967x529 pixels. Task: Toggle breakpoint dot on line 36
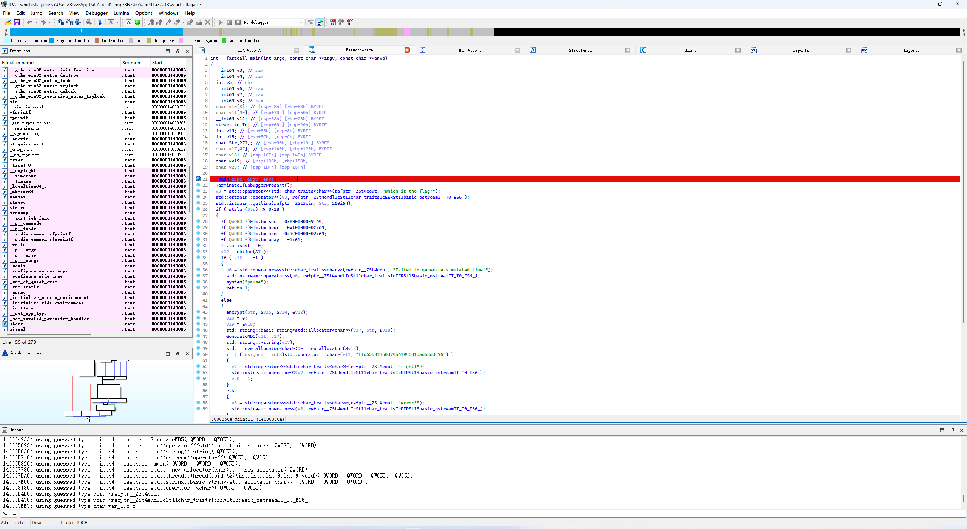[x=198, y=269]
